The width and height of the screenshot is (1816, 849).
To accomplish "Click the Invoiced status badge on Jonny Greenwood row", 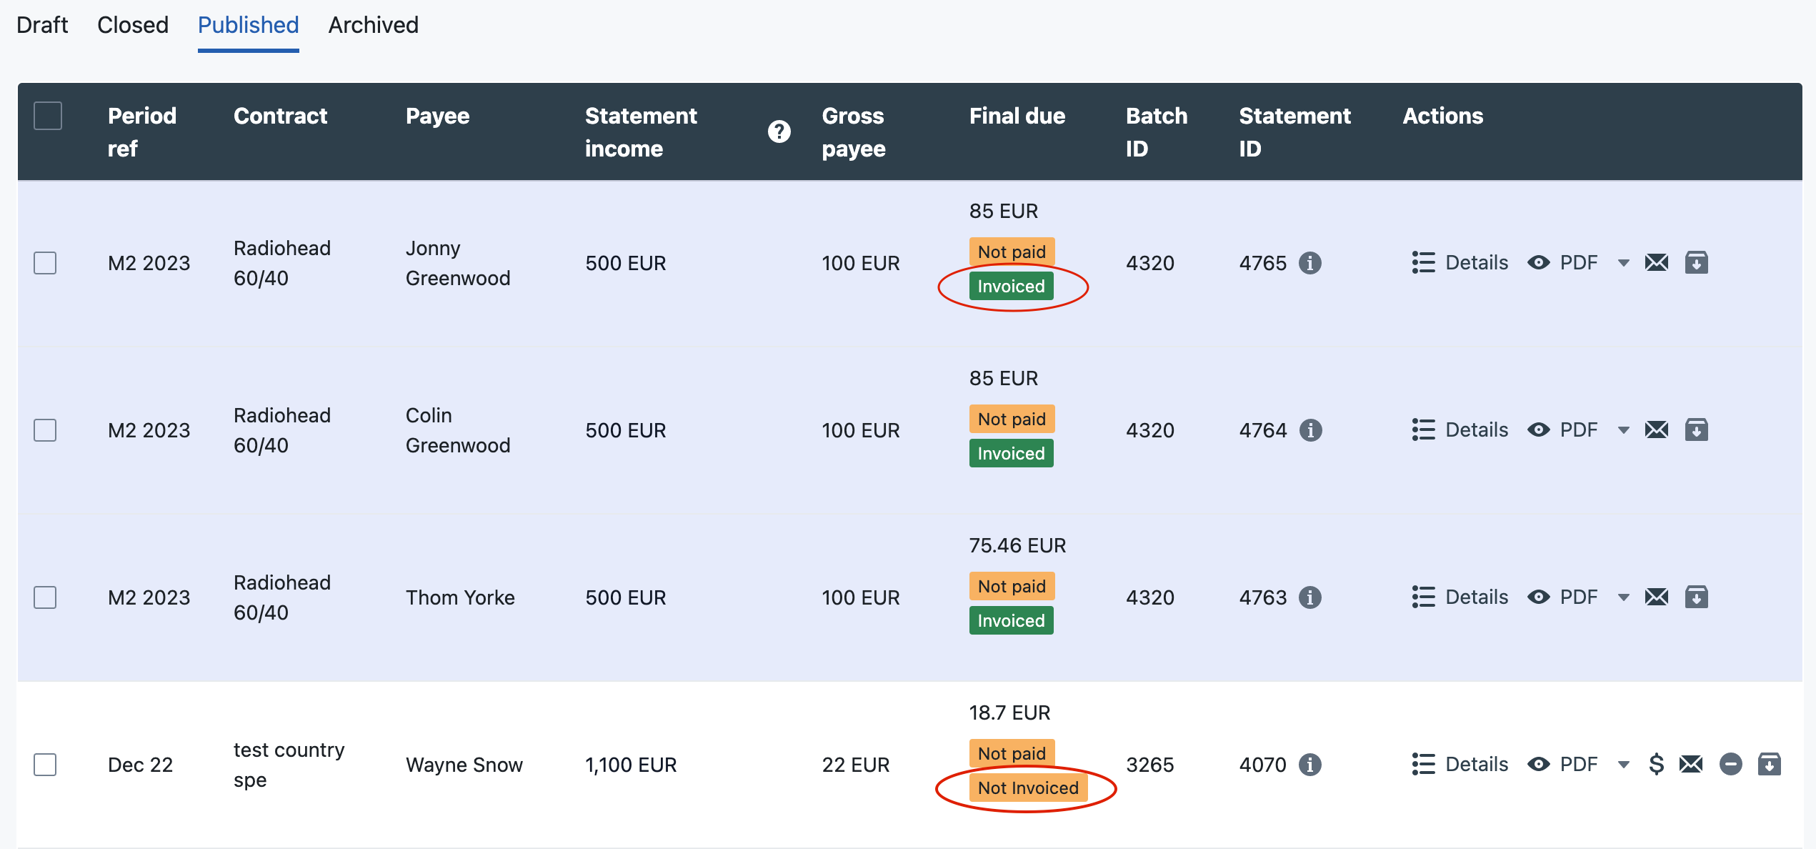I will (x=1009, y=285).
